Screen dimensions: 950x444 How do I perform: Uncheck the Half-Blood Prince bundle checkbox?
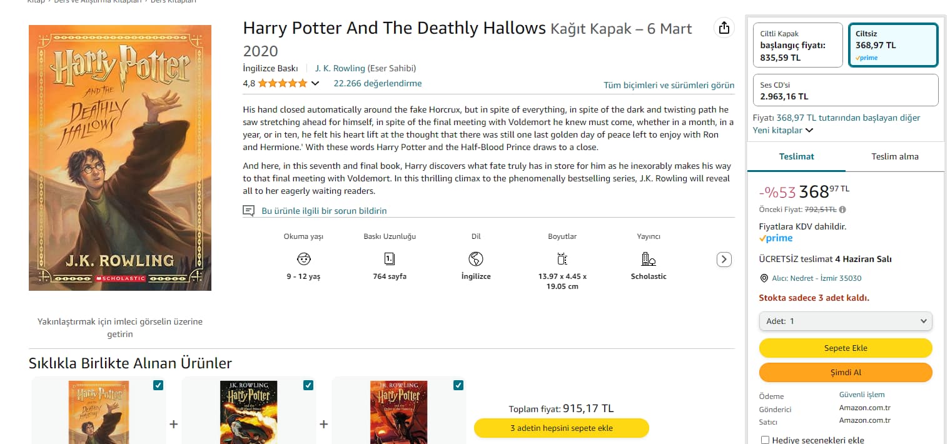coord(308,385)
